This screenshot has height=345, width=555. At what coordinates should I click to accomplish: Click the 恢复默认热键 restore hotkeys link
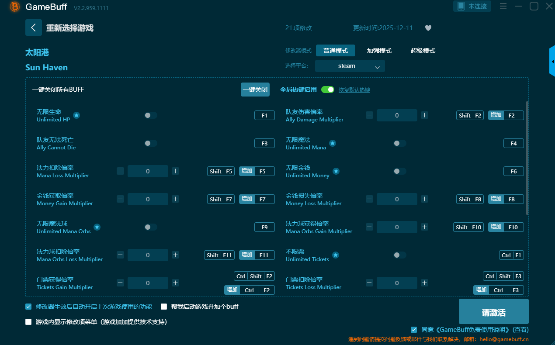tap(354, 90)
